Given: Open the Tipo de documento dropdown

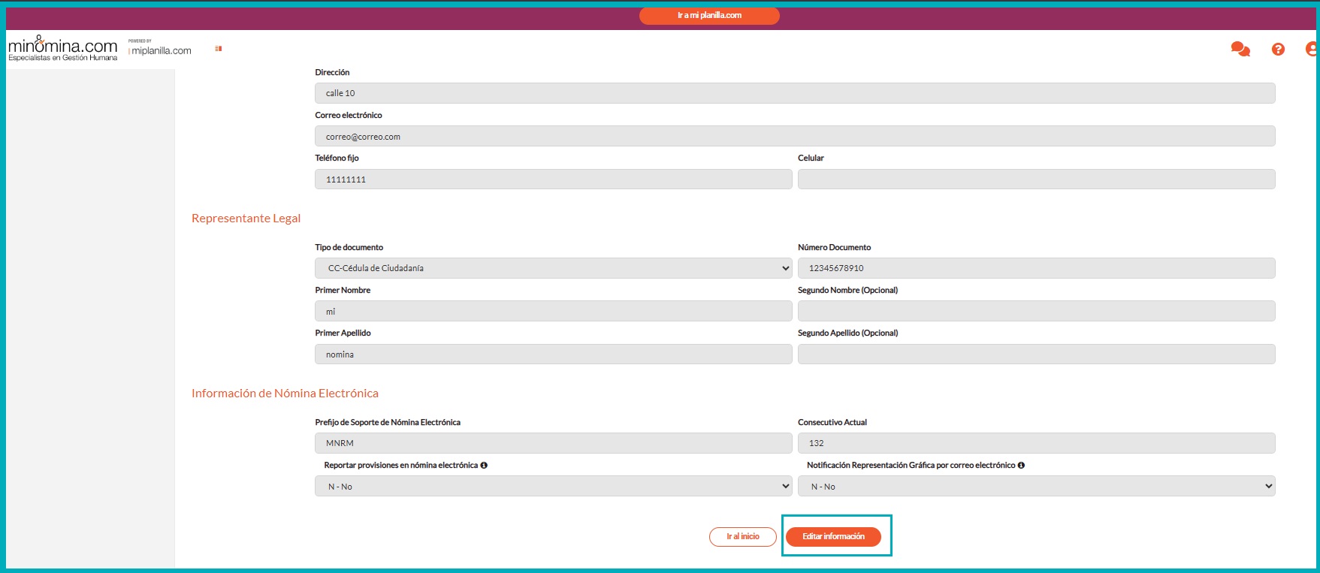Looking at the screenshot, I should click(554, 268).
